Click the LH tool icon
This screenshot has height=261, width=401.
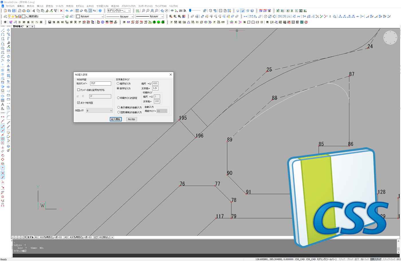(272, 22)
